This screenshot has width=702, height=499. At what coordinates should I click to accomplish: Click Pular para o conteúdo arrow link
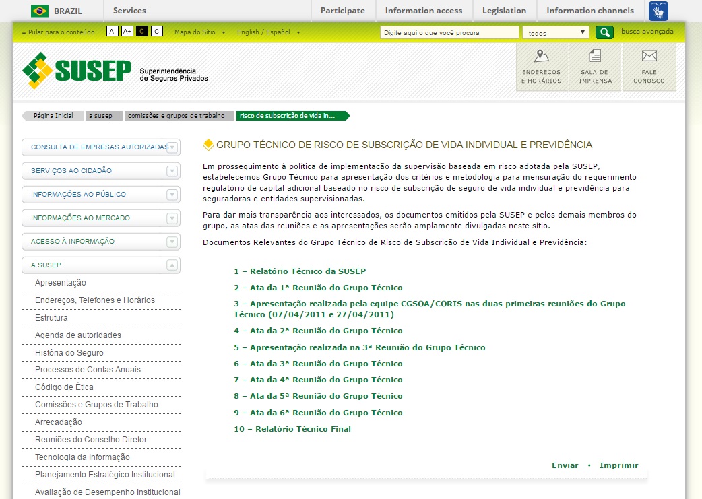pyautogui.click(x=58, y=32)
